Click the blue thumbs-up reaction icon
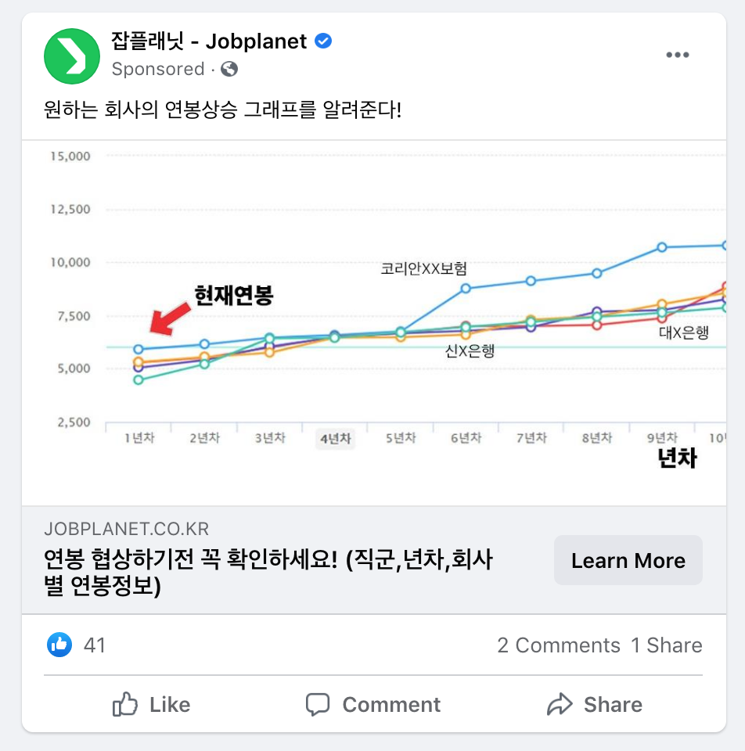Image resolution: width=745 pixels, height=751 pixels. point(59,645)
